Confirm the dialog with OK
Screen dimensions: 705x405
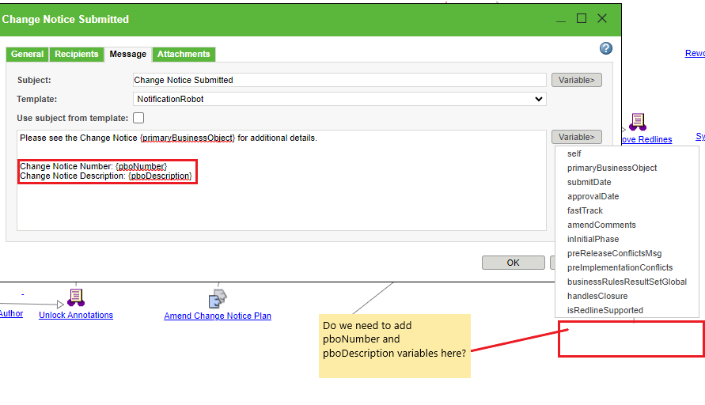pyautogui.click(x=513, y=263)
